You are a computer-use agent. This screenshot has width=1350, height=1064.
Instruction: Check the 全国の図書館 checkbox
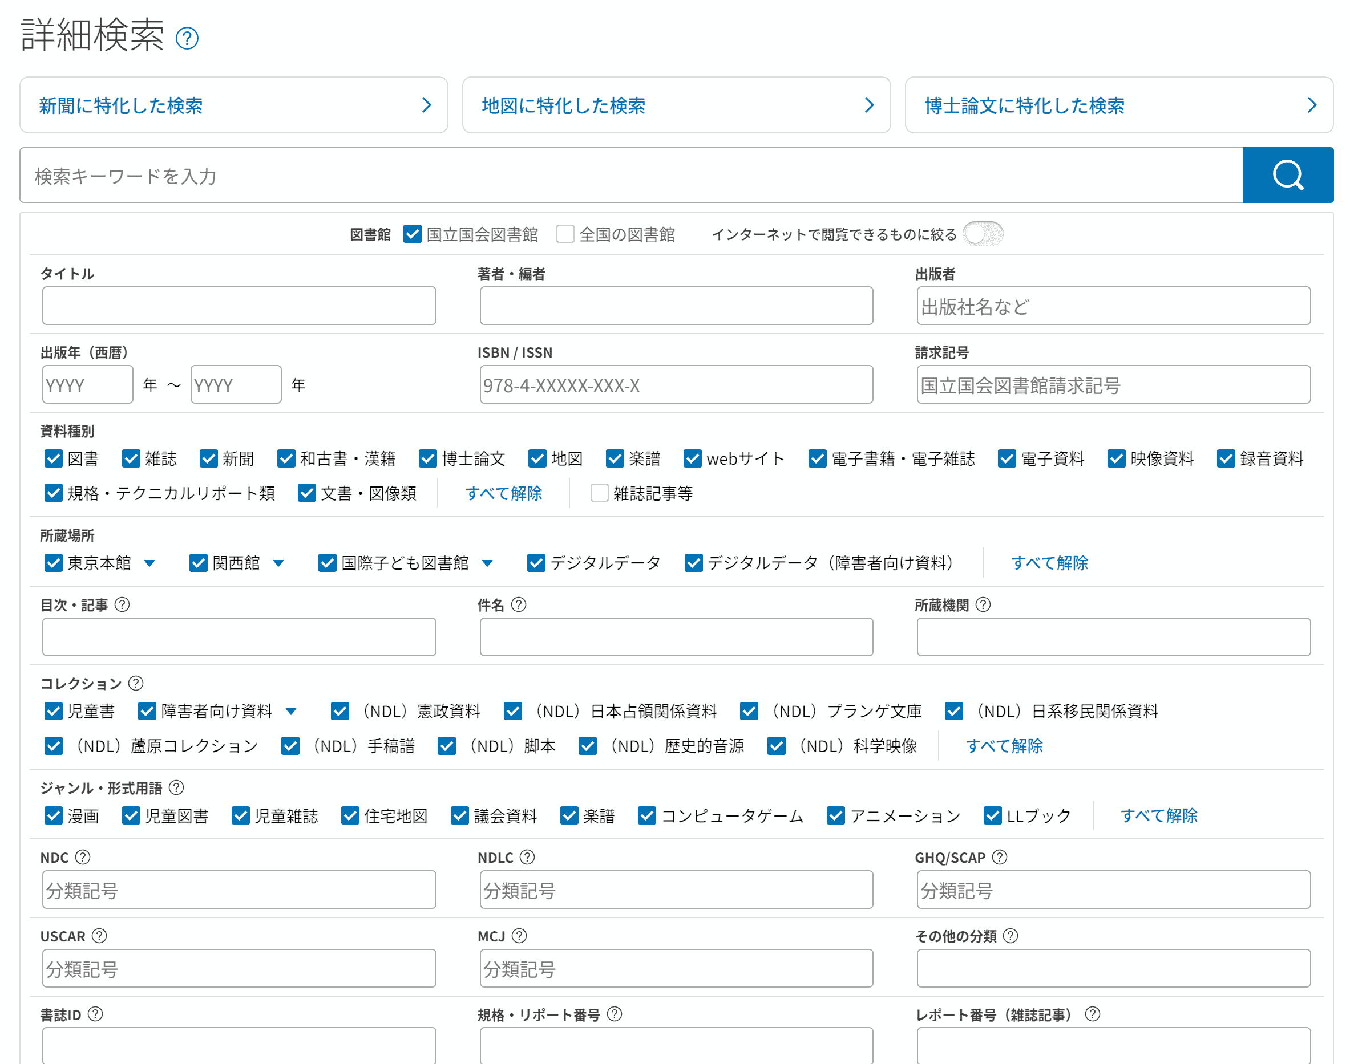pyautogui.click(x=565, y=234)
